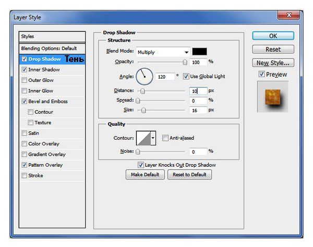Toggle the Preview checkbox
Image resolution: width=313 pixels, height=247 pixels.
click(x=261, y=74)
